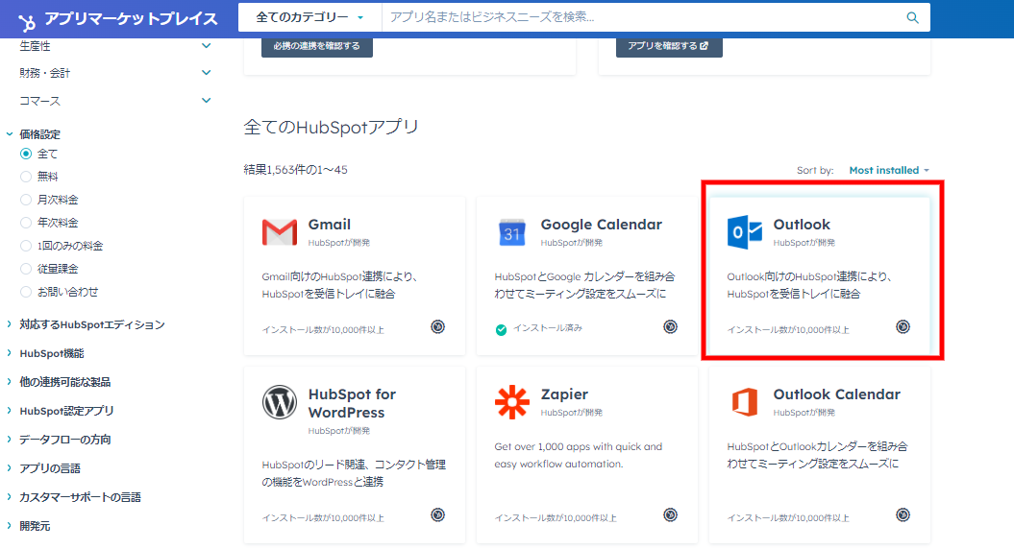The height and width of the screenshot is (549, 1014).
Task: Open the Most installed sort dropdown
Action: (x=889, y=171)
